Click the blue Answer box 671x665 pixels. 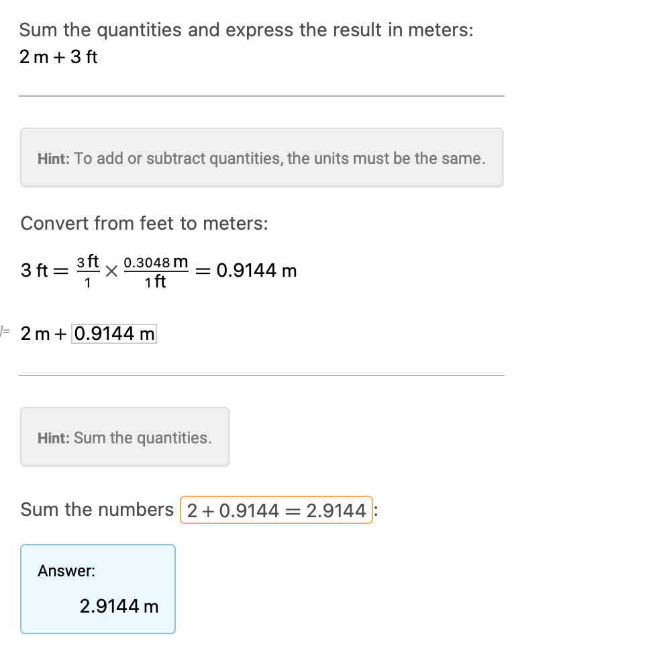pos(98,589)
